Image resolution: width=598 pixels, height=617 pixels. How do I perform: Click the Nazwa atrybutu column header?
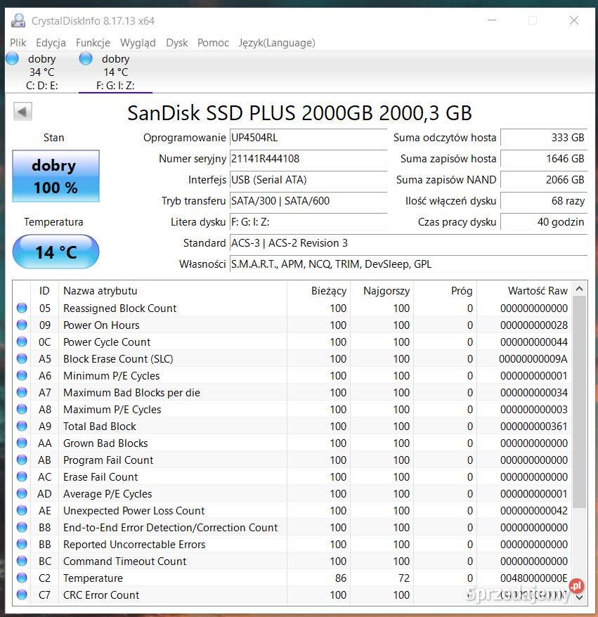pyautogui.click(x=173, y=291)
